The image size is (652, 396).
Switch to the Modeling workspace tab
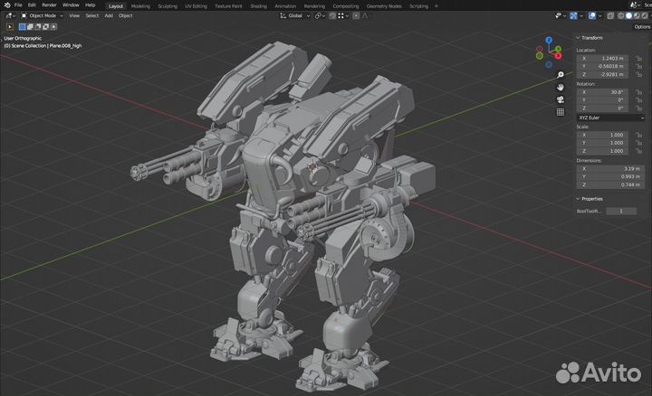point(140,5)
